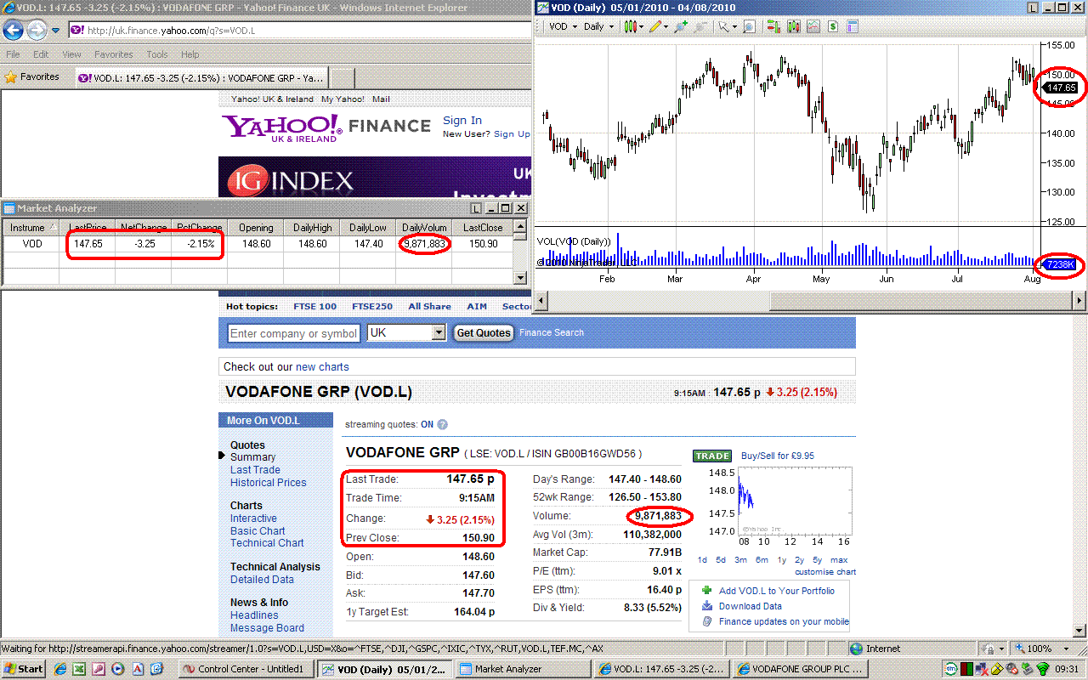Click the Sign In link on Yahoo Finance
Viewport: 1088px width, 680px height.
coord(462,121)
